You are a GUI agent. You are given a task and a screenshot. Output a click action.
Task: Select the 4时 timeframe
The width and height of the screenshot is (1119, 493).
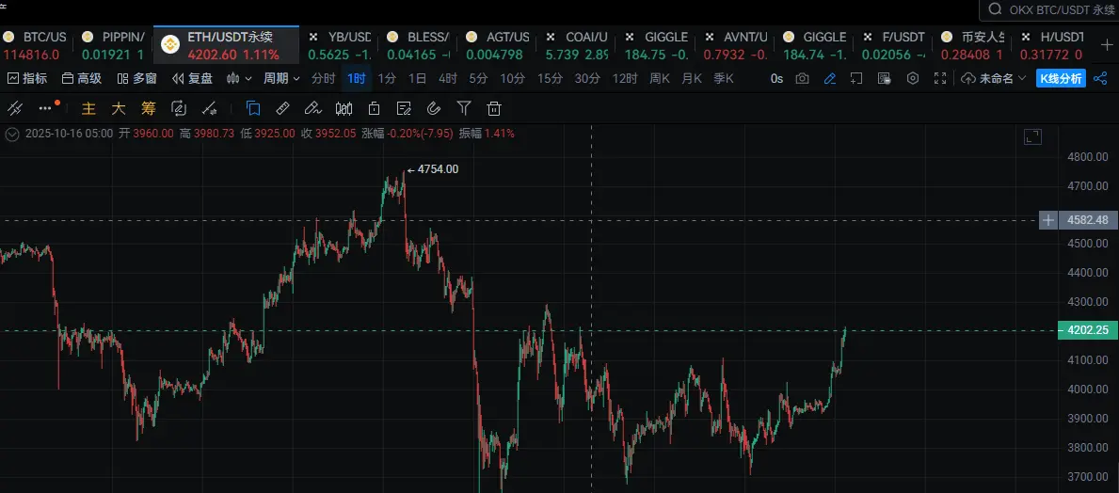[x=447, y=78]
